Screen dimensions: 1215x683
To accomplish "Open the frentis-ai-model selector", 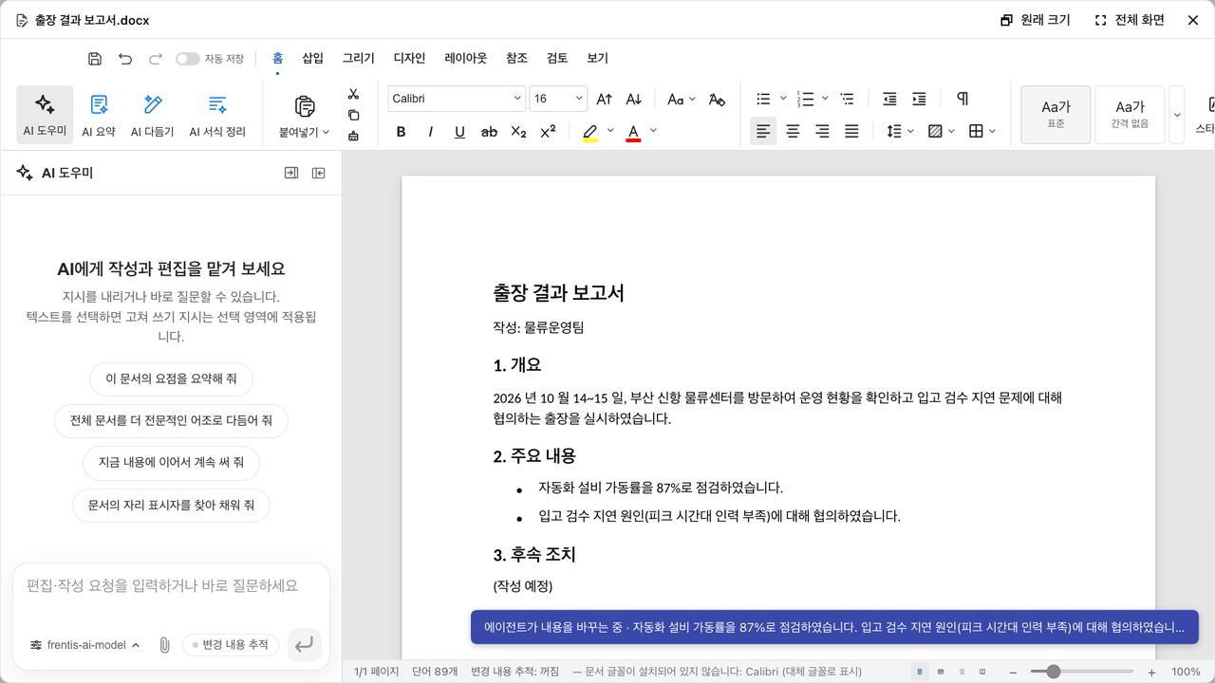I will (85, 645).
